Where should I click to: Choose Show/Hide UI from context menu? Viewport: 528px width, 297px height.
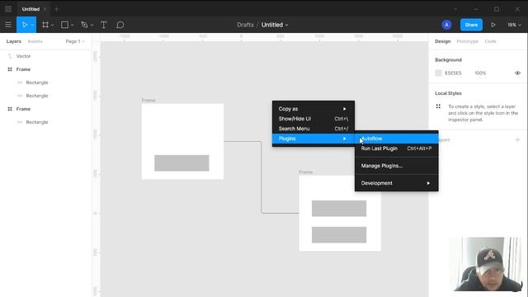click(313, 119)
